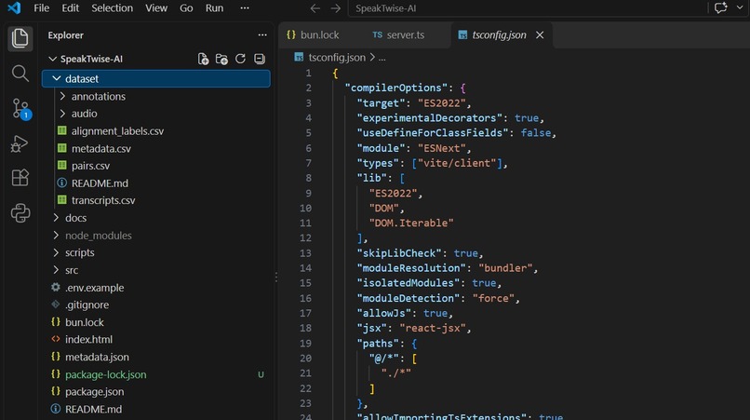The height and width of the screenshot is (420, 750).
Task: Click the "DOM.Iterable" string in the editor
Action: (x=411, y=224)
